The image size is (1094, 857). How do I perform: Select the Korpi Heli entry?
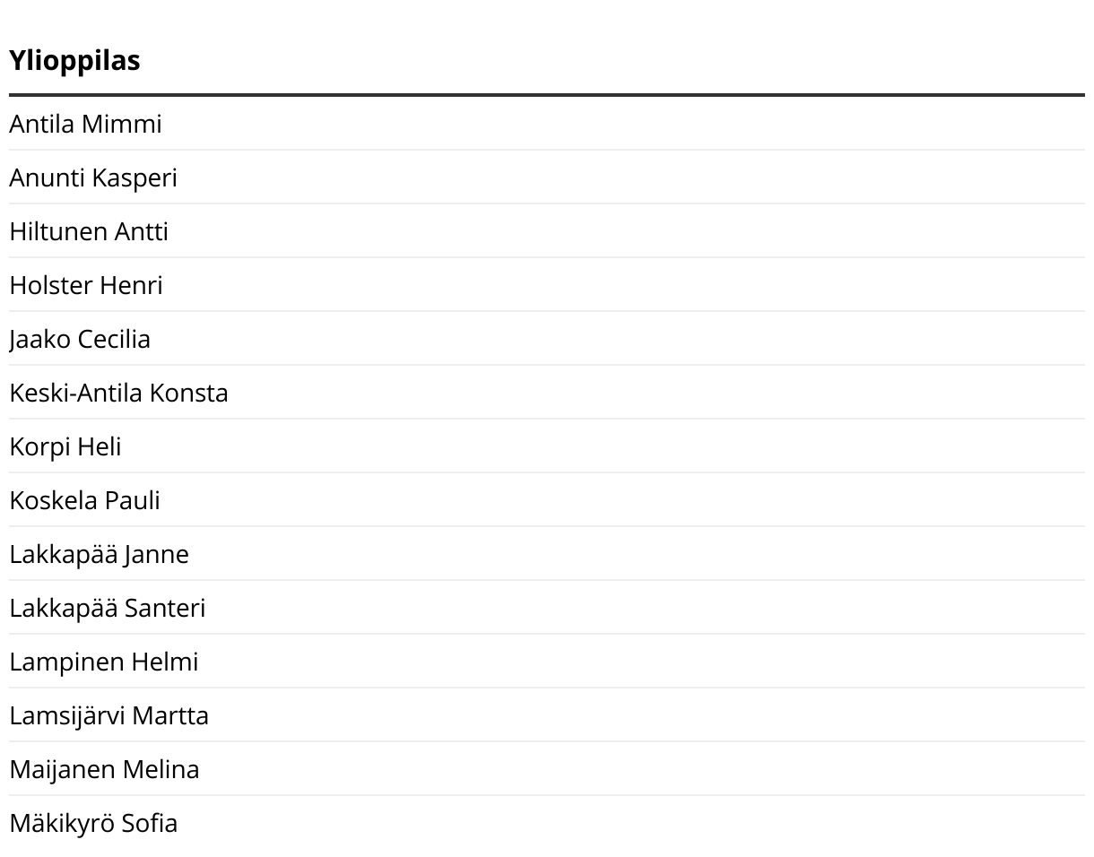(x=65, y=446)
